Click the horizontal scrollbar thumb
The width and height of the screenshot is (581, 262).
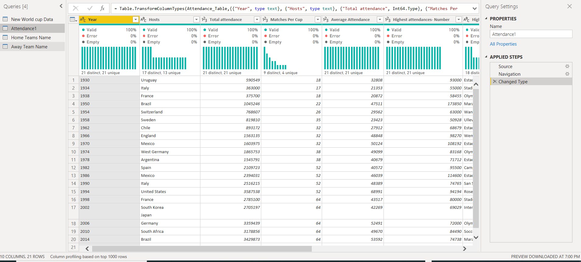[202, 249]
